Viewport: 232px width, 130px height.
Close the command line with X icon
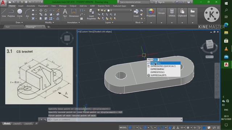(x=41, y=120)
